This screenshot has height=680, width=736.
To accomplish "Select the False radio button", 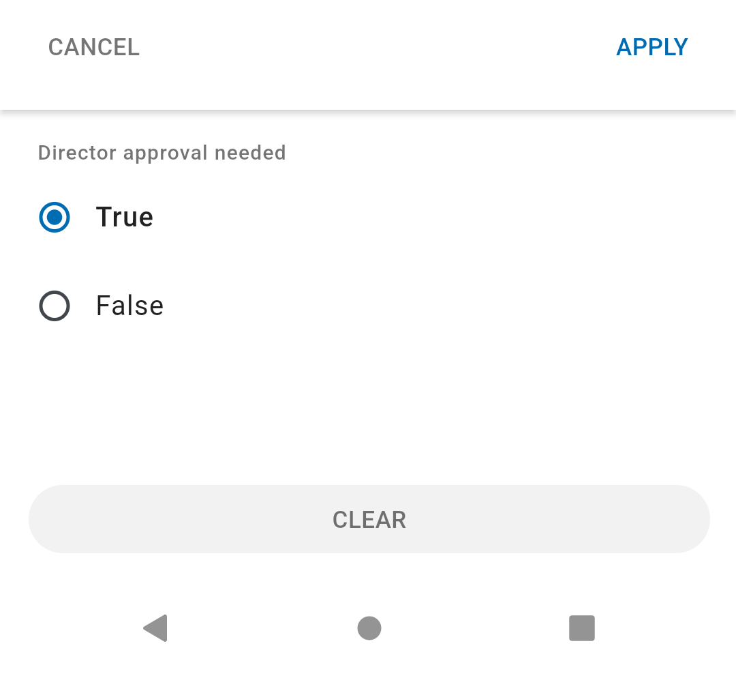I will tap(55, 306).
